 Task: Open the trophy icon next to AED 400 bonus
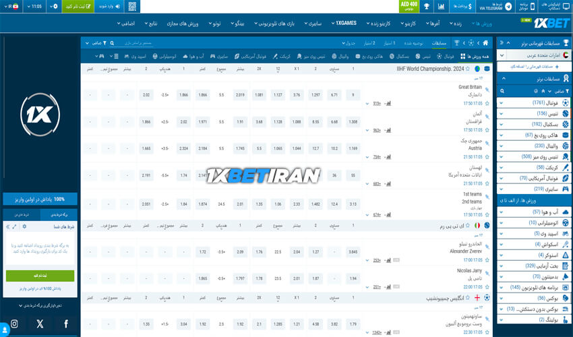coord(427,6)
